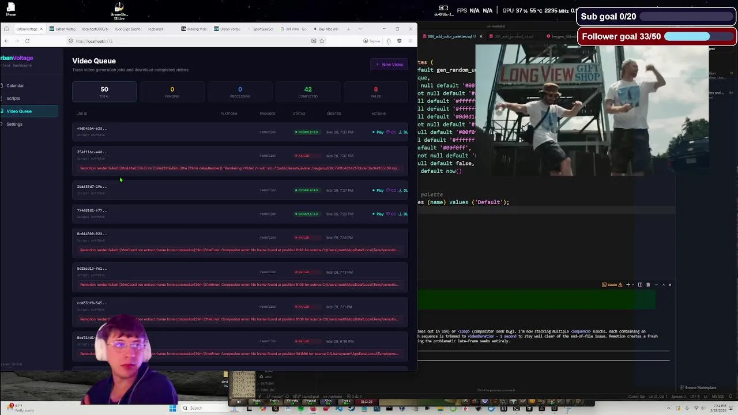Click the Windows taskbar Search box

click(204, 408)
